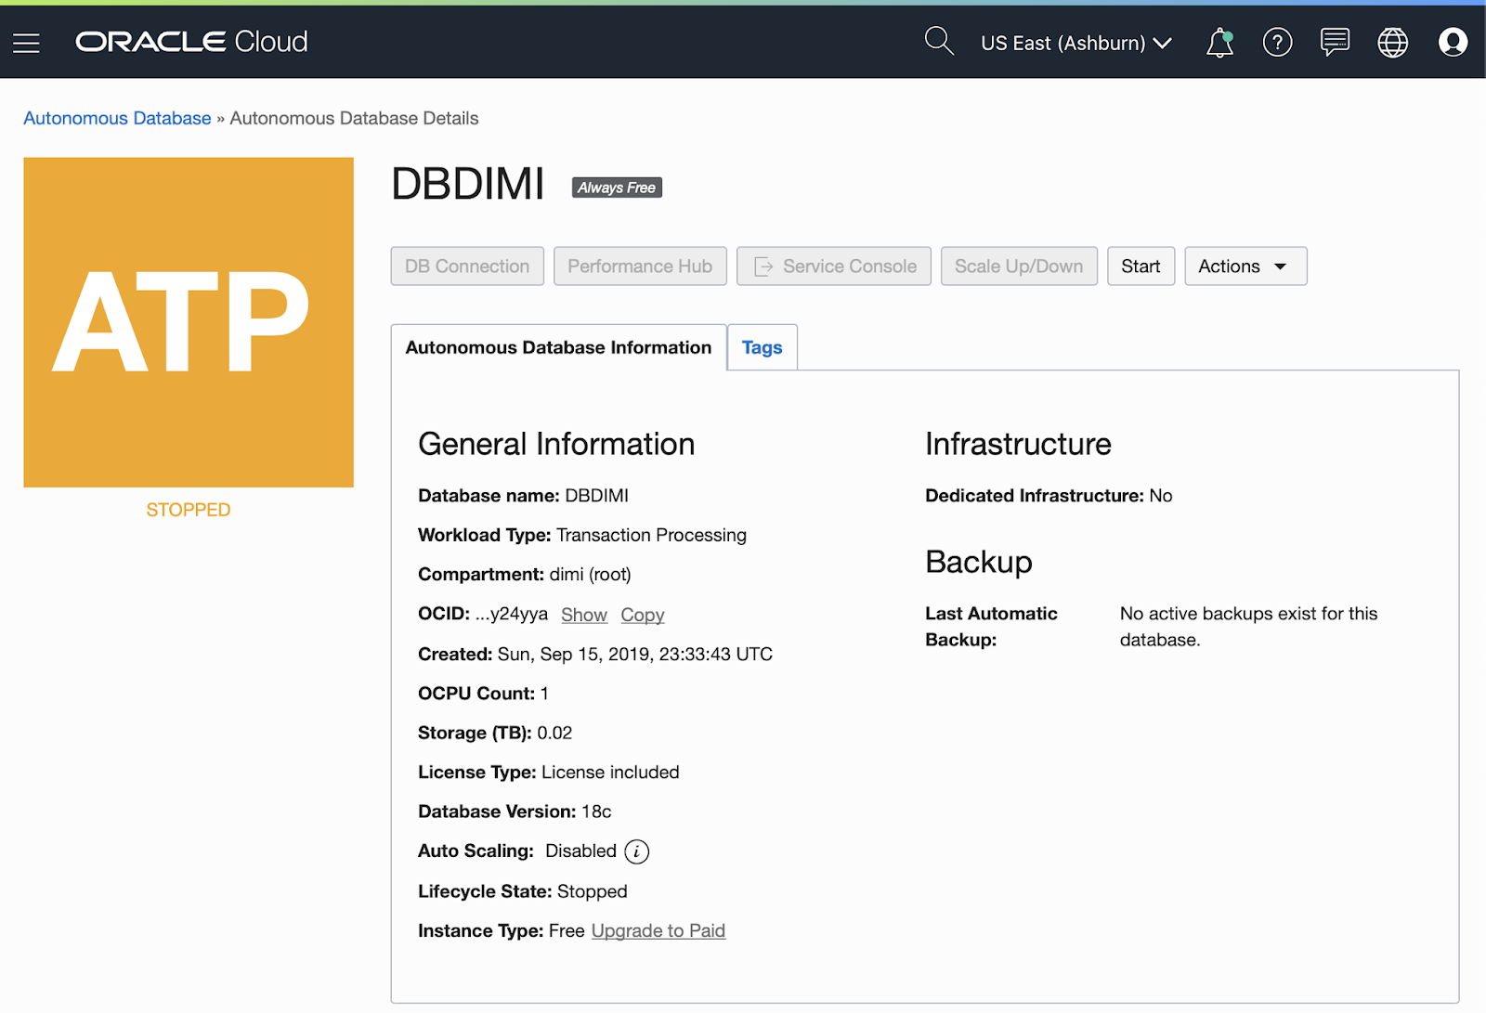Screen dimensions: 1486x1013
Task: Launch the Service Console
Action: tap(834, 266)
